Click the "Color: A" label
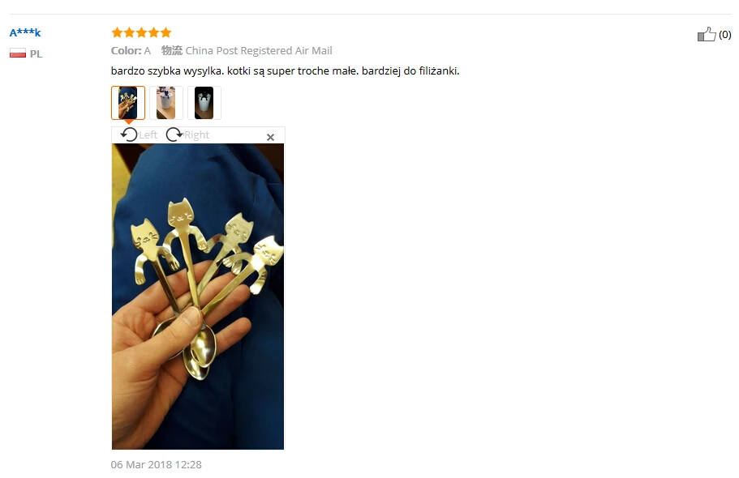This screenshot has height=478, width=739. [x=131, y=50]
